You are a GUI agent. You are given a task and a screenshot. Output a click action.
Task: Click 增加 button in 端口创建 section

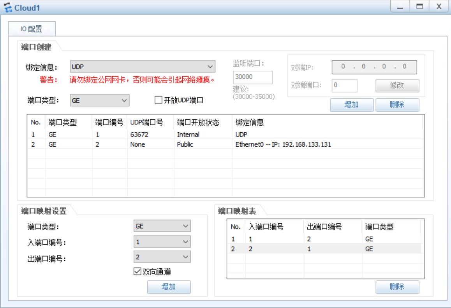352,105
